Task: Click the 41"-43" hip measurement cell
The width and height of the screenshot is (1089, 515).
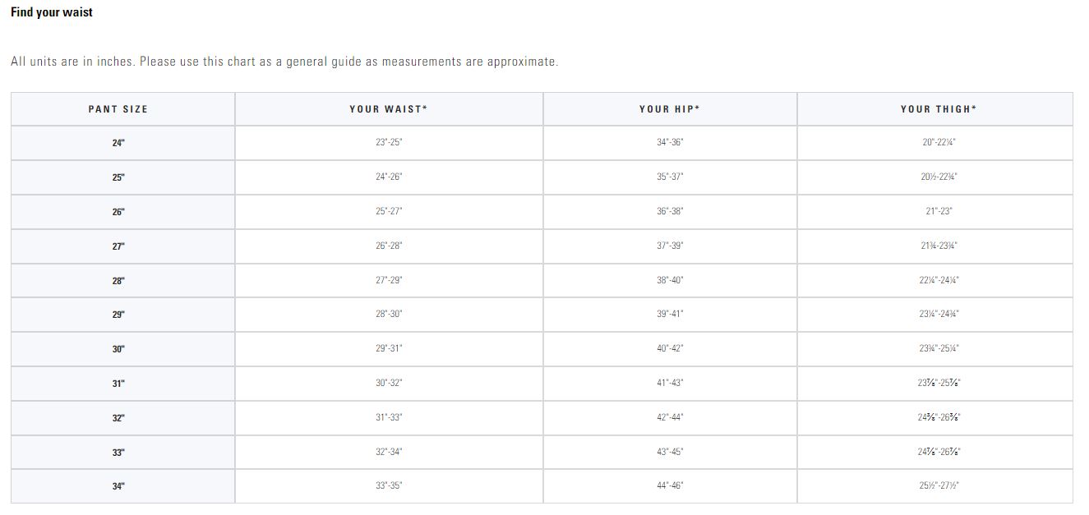Action: point(670,384)
